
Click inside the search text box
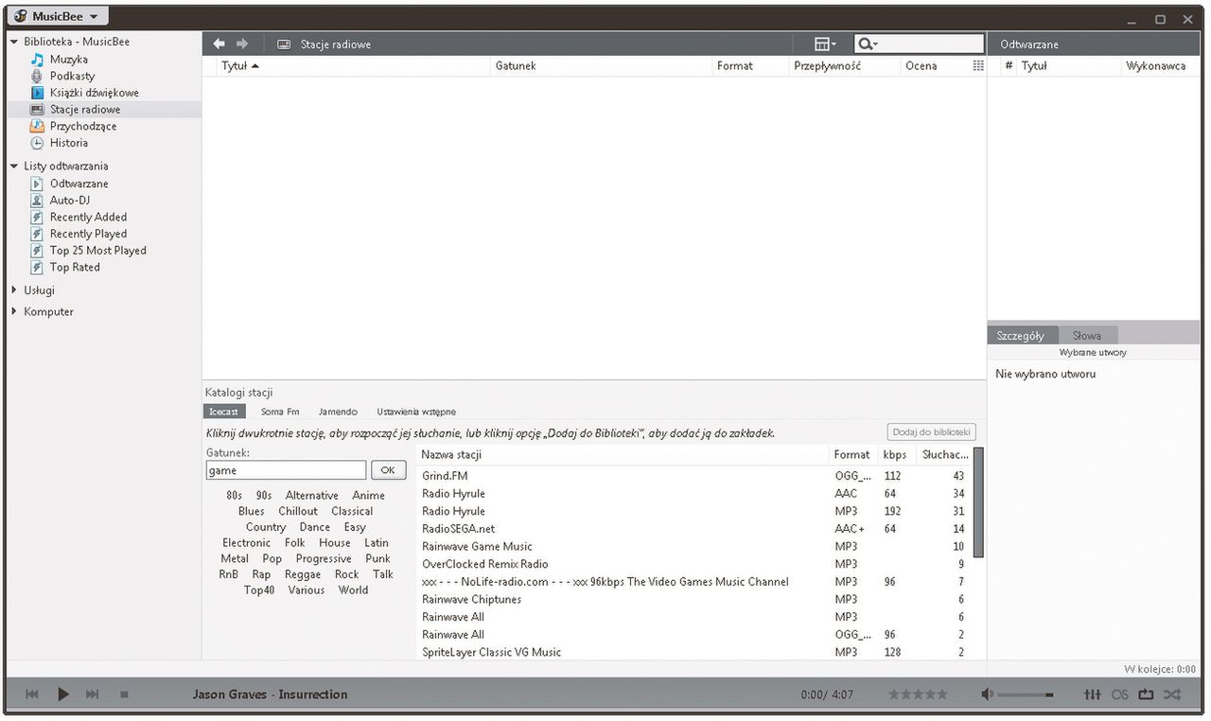(931, 44)
